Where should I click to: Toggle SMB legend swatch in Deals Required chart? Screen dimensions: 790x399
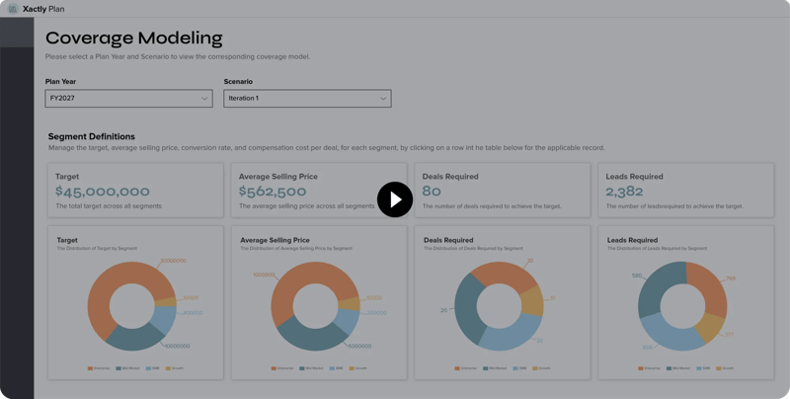[513, 368]
